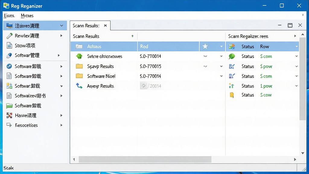Viewport: 309px width, 174px height.
Task: Click the arrow icon beside Resocetioes
Action: (x=9, y=125)
